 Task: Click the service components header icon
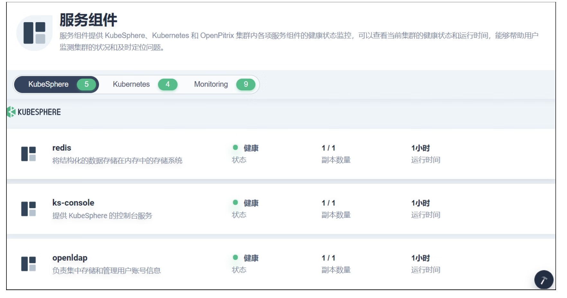click(x=34, y=33)
